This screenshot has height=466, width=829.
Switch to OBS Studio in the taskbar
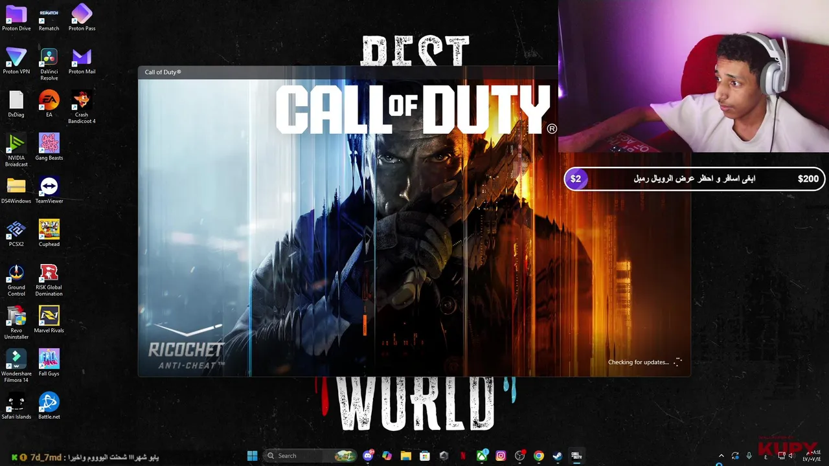[x=519, y=456]
